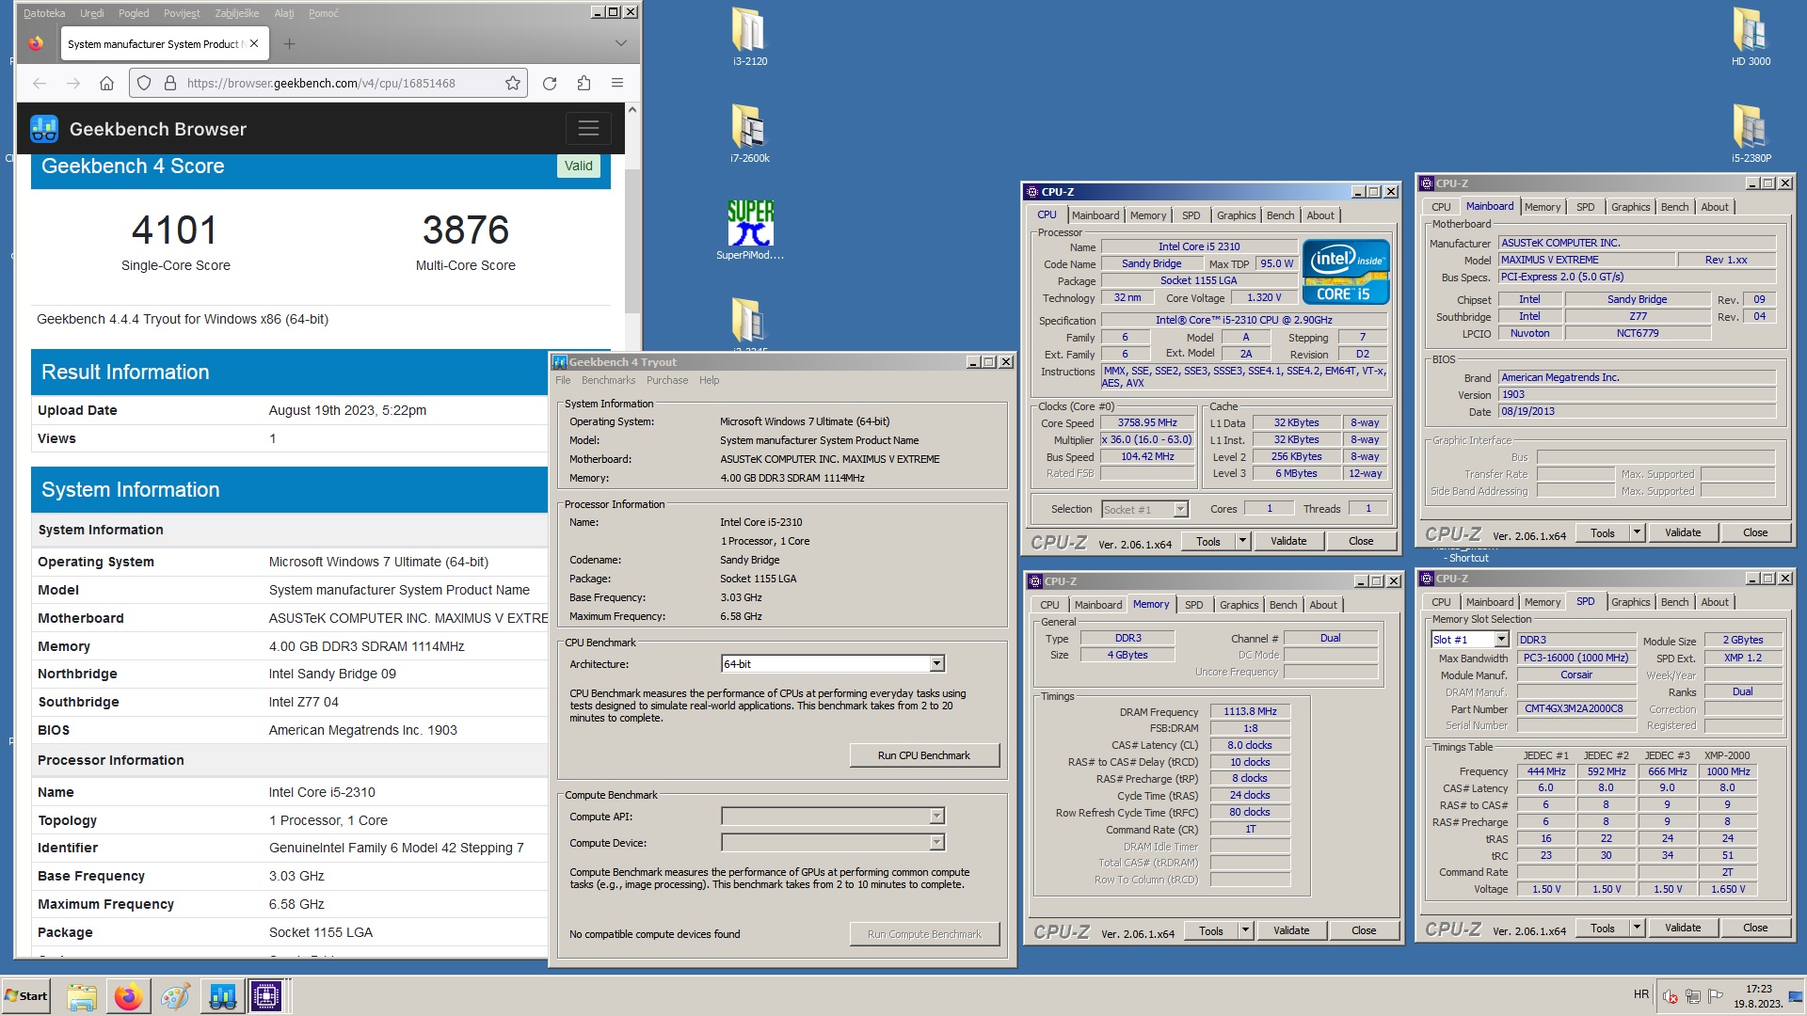
Task: Expand Tools arrow in CPU tab window
Action: point(1242,541)
